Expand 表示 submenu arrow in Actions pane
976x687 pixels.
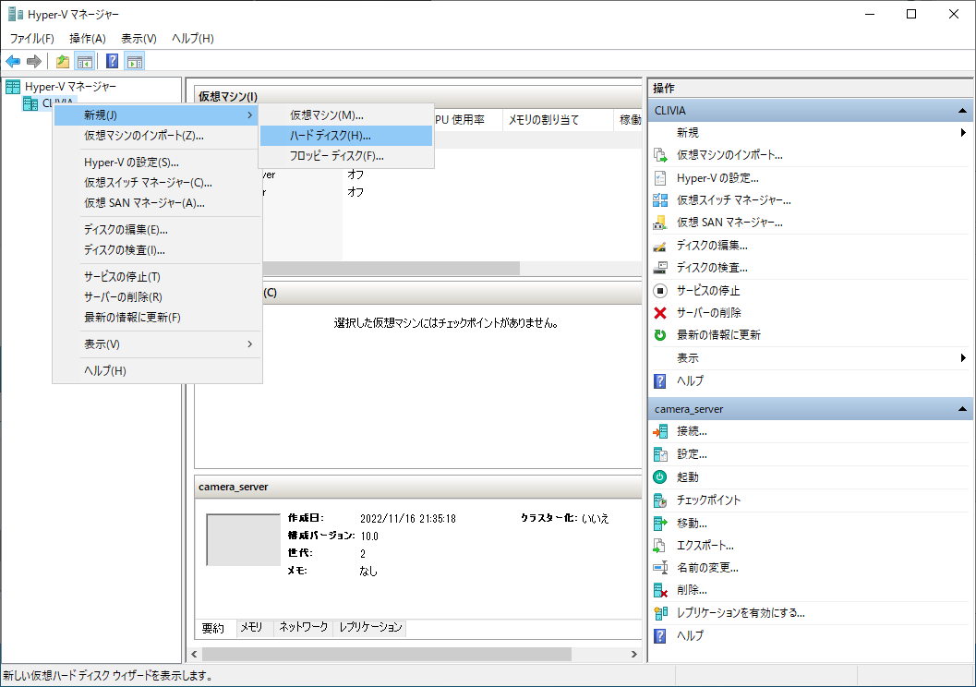coord(963,358)
